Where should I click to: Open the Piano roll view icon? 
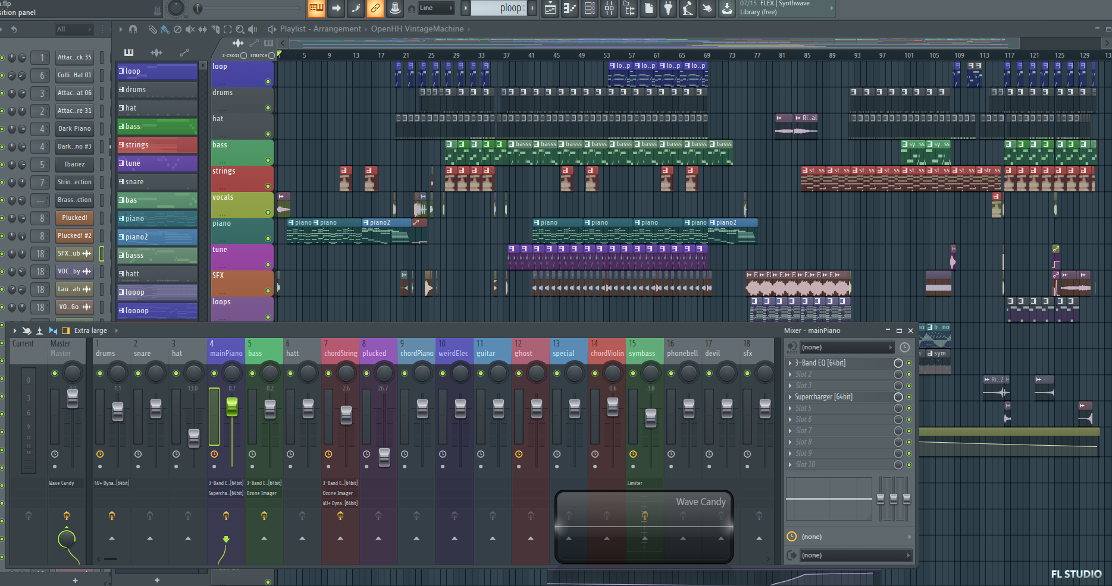570,8
